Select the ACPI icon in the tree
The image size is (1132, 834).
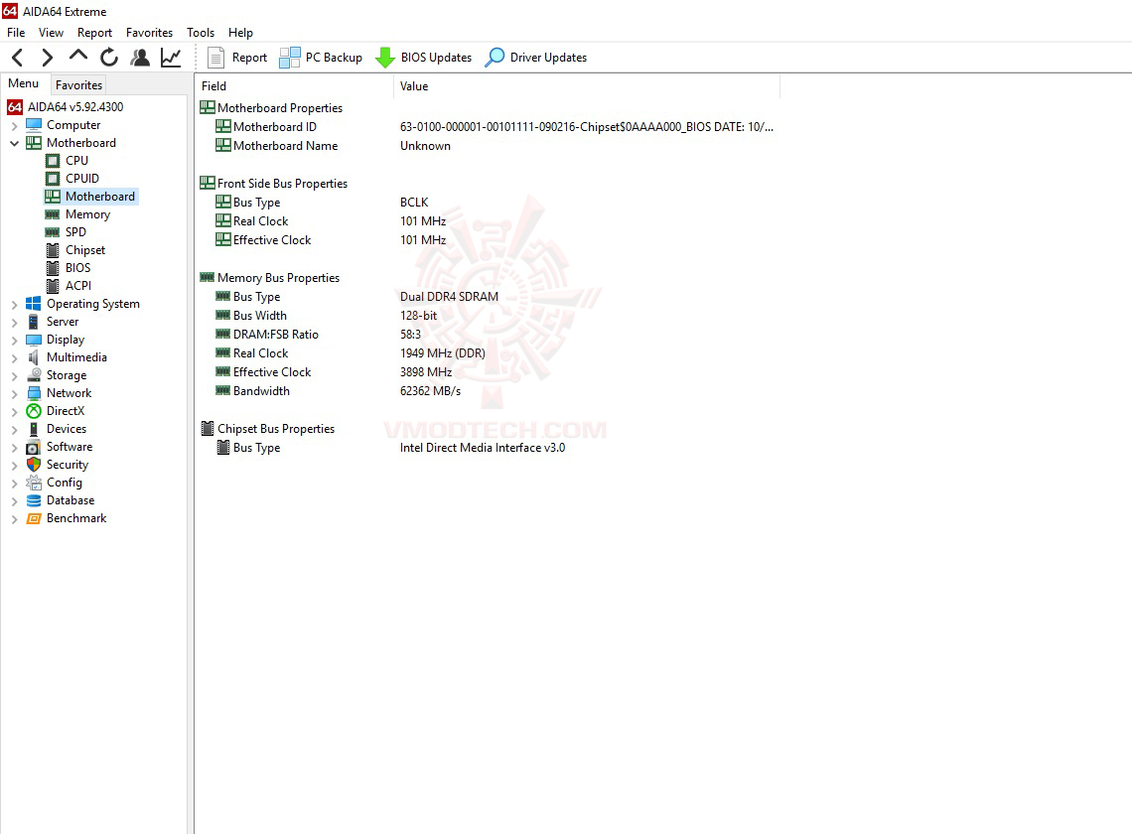coord(53,286)
